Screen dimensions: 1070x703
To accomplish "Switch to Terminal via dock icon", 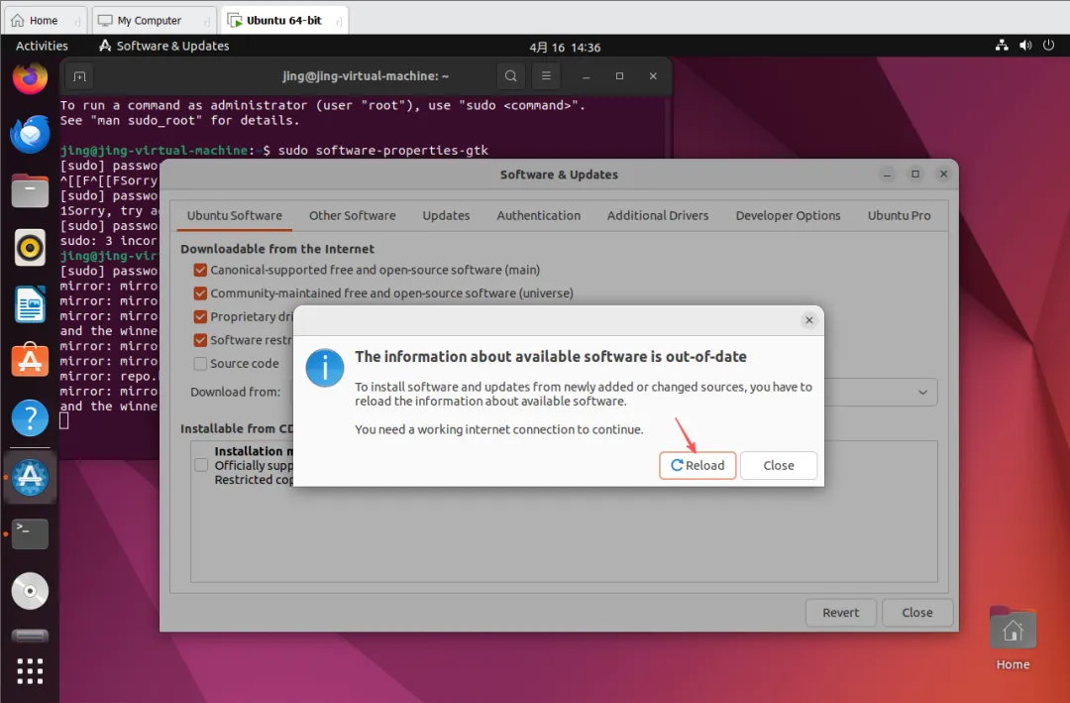I will click(30, 533).
